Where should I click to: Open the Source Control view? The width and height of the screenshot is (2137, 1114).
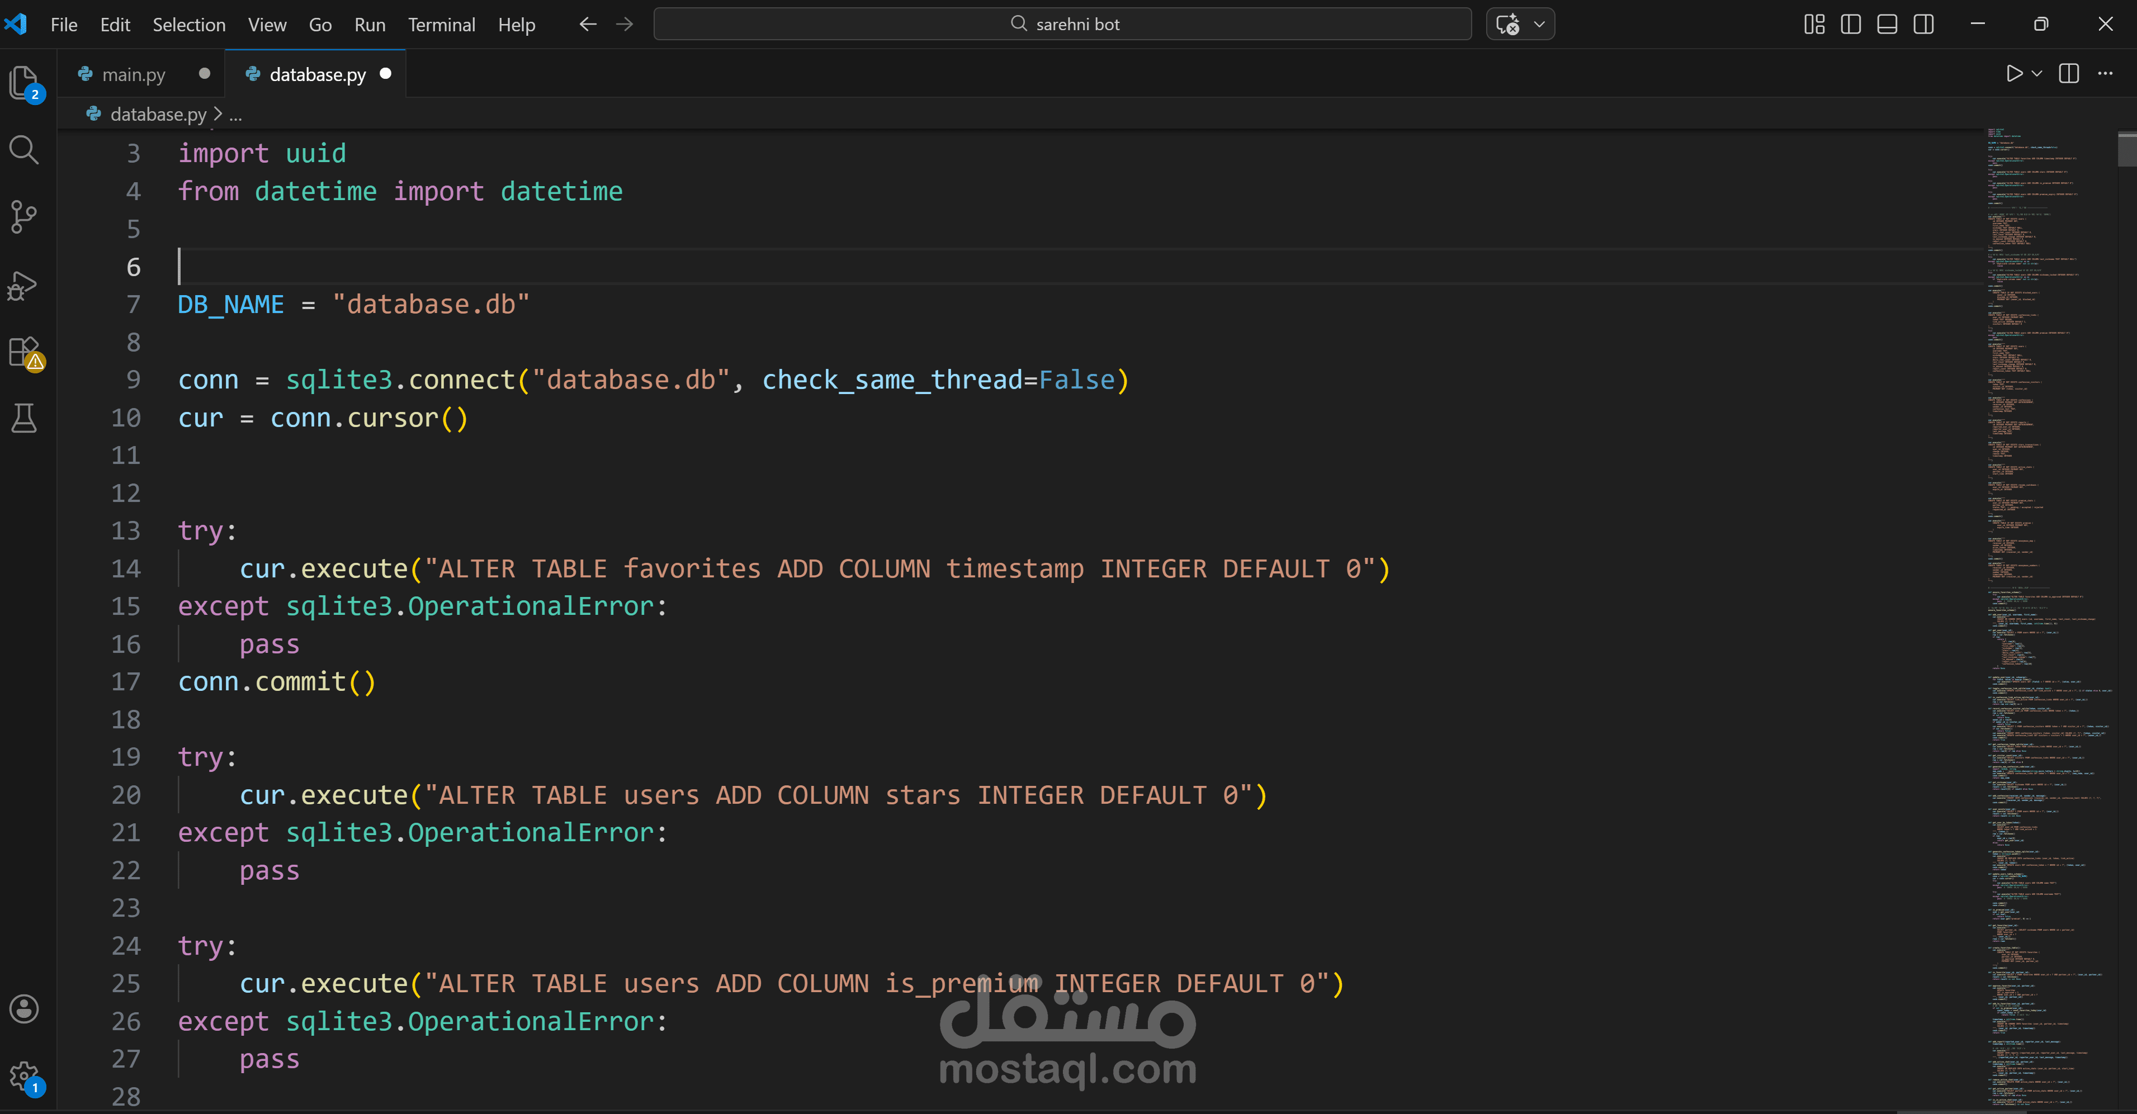(x=24, y=217)
